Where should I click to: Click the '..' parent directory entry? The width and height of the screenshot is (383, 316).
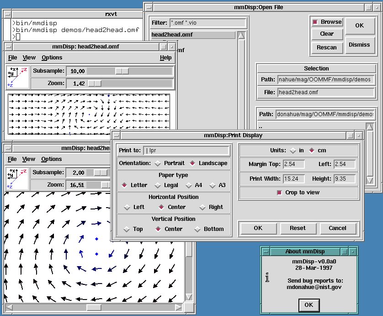(261, 127)
